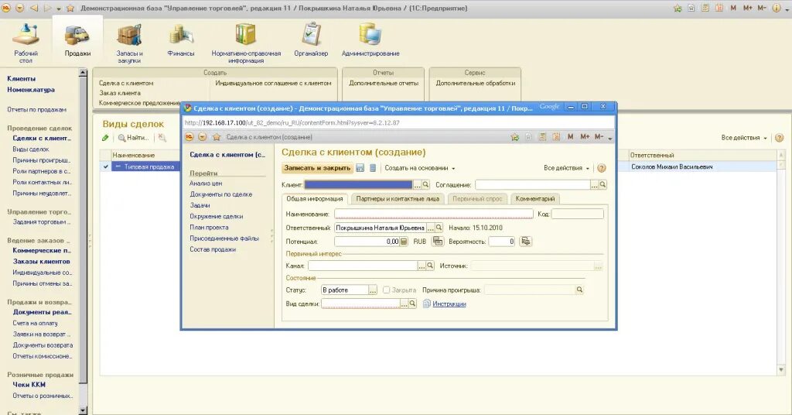Click the magnifier lookup beside Соглашение field
The width and height of the screenshot is (792, 415).
[x=603, y=185]
